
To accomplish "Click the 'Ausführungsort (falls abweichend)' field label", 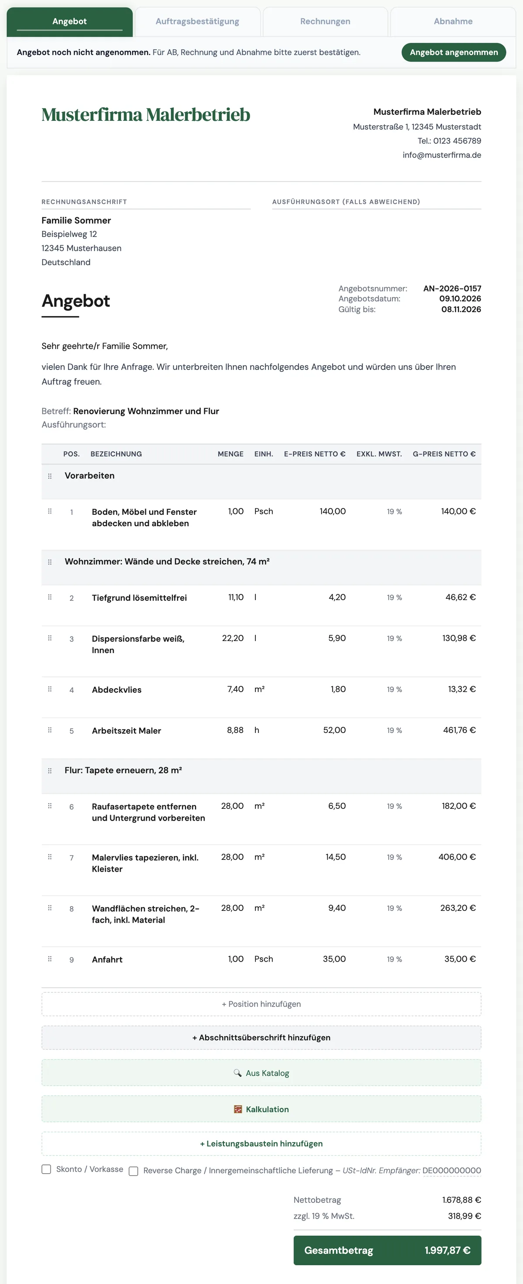I will [x=346, y=202].
